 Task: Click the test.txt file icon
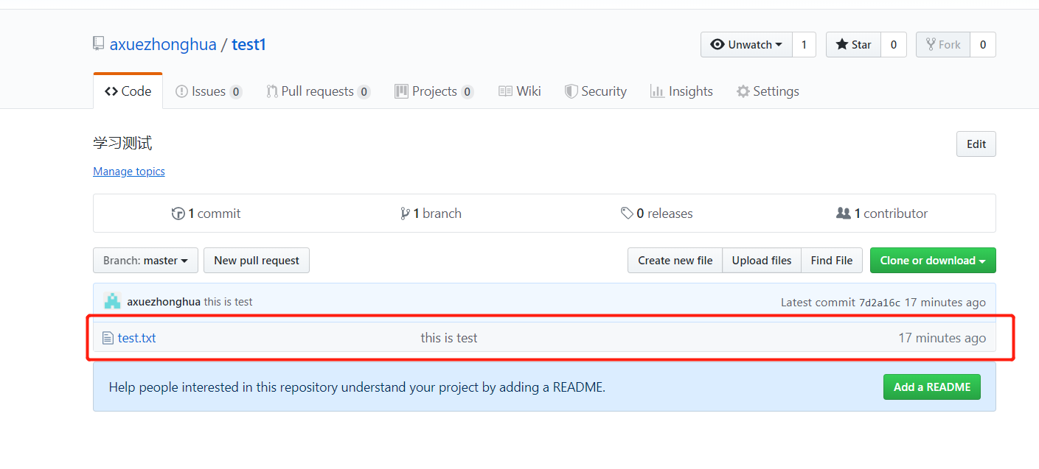108,338
